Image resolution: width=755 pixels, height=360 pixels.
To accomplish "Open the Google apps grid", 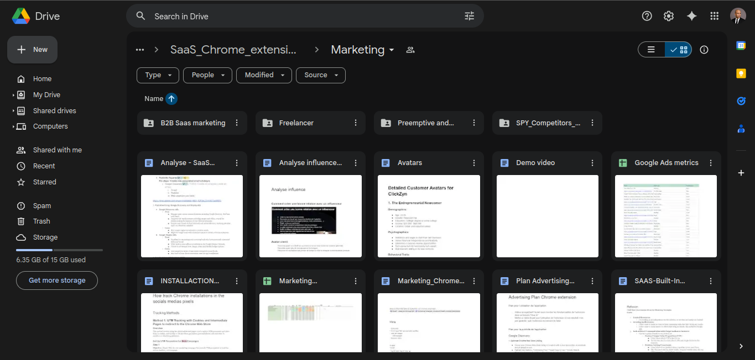I will pos(714,16).
